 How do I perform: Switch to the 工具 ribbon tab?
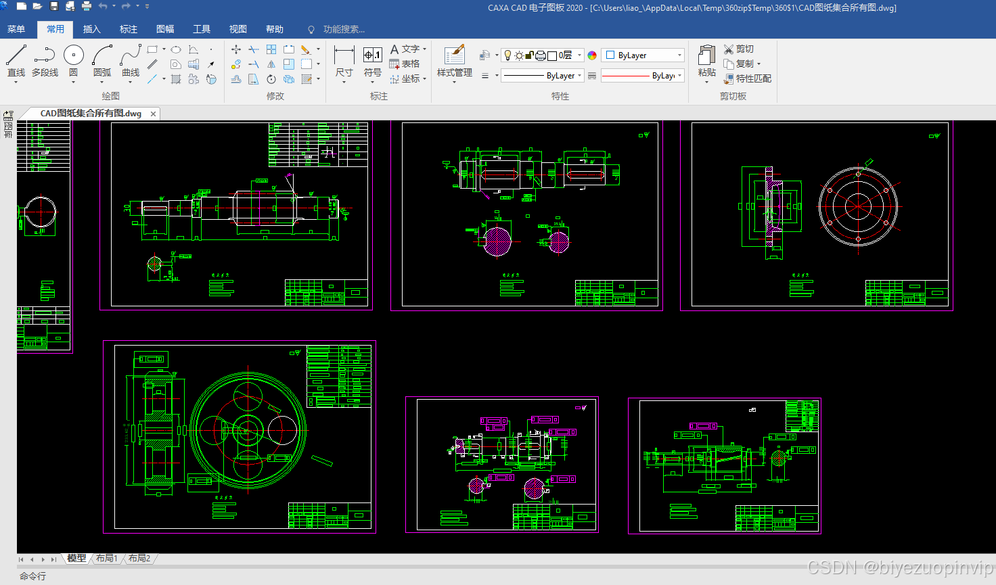202,29
